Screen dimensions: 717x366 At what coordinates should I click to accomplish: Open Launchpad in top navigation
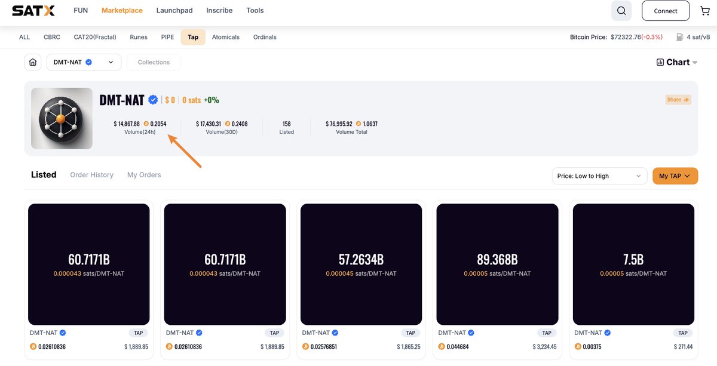[x=174, y=11]
